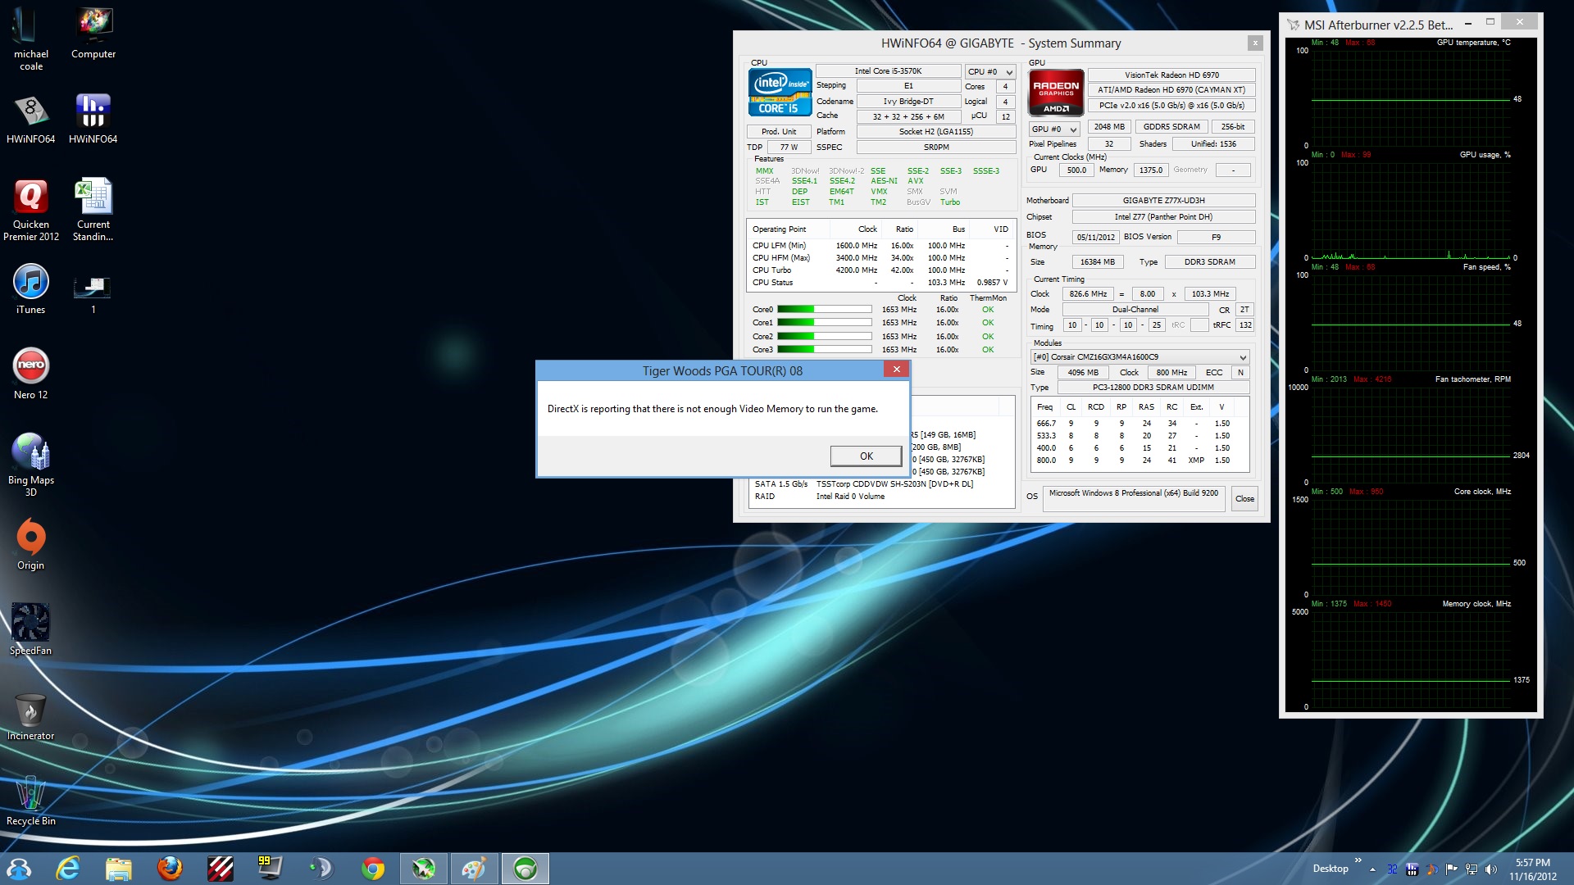
Task: Click the Intel Core i5 logo in HWiNFO64
Action: click(780, 93)
